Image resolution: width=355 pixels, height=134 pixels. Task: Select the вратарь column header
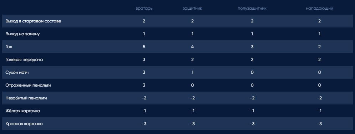(x=144, y=9)
